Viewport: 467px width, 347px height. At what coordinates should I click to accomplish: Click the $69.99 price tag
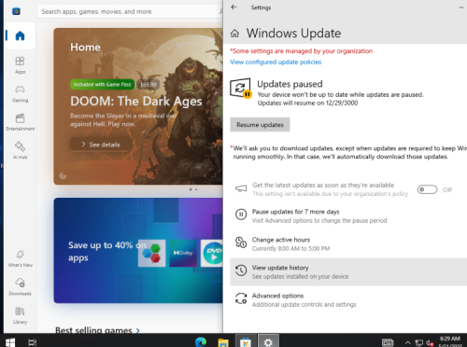pos(149,84)
